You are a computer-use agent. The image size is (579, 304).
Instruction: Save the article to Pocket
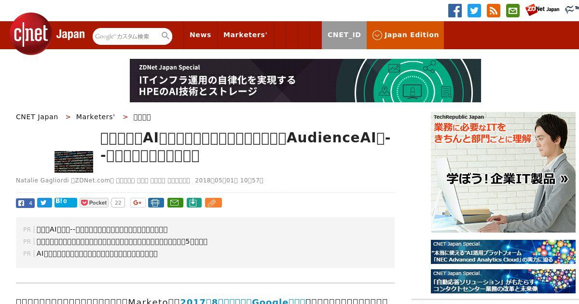[x=94, y=203]
